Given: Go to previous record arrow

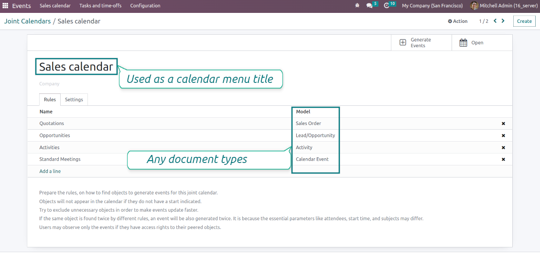Looking at the screenshot, I should point(495,21).
